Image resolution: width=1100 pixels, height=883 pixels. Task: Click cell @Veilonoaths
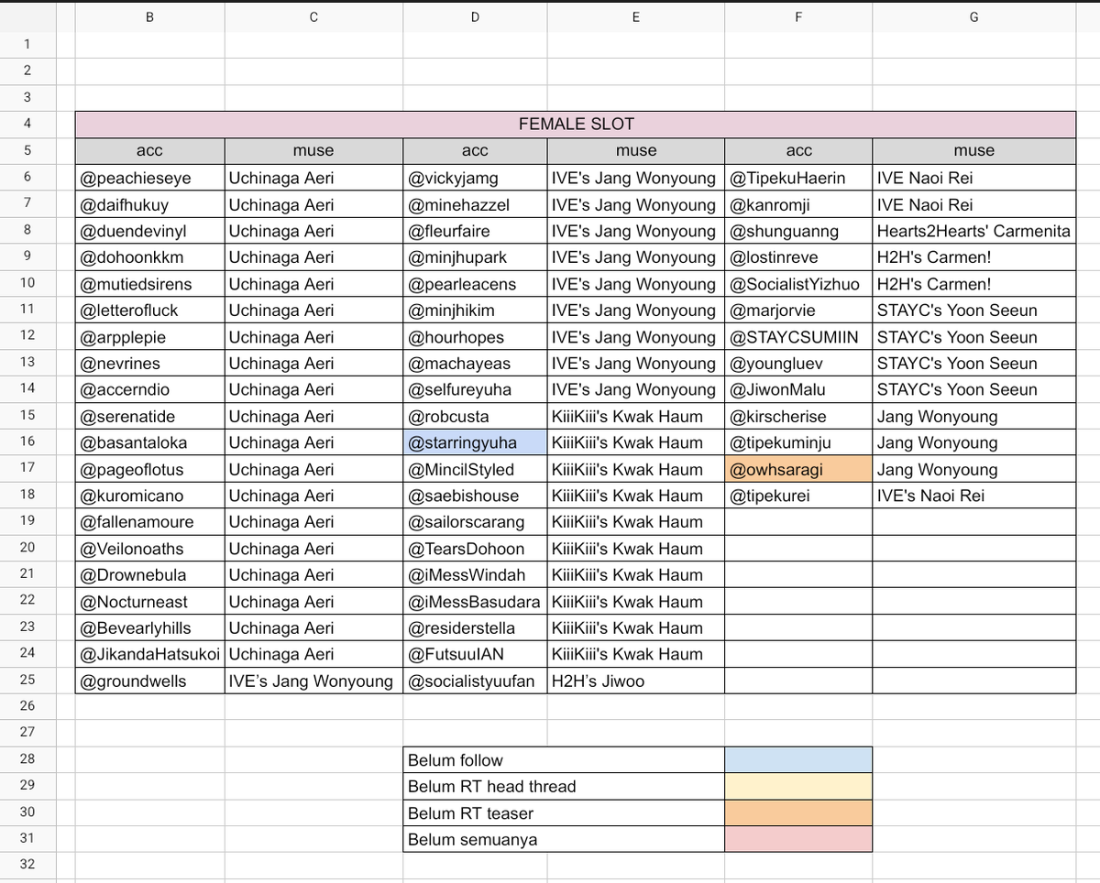(x=150, y=549)
